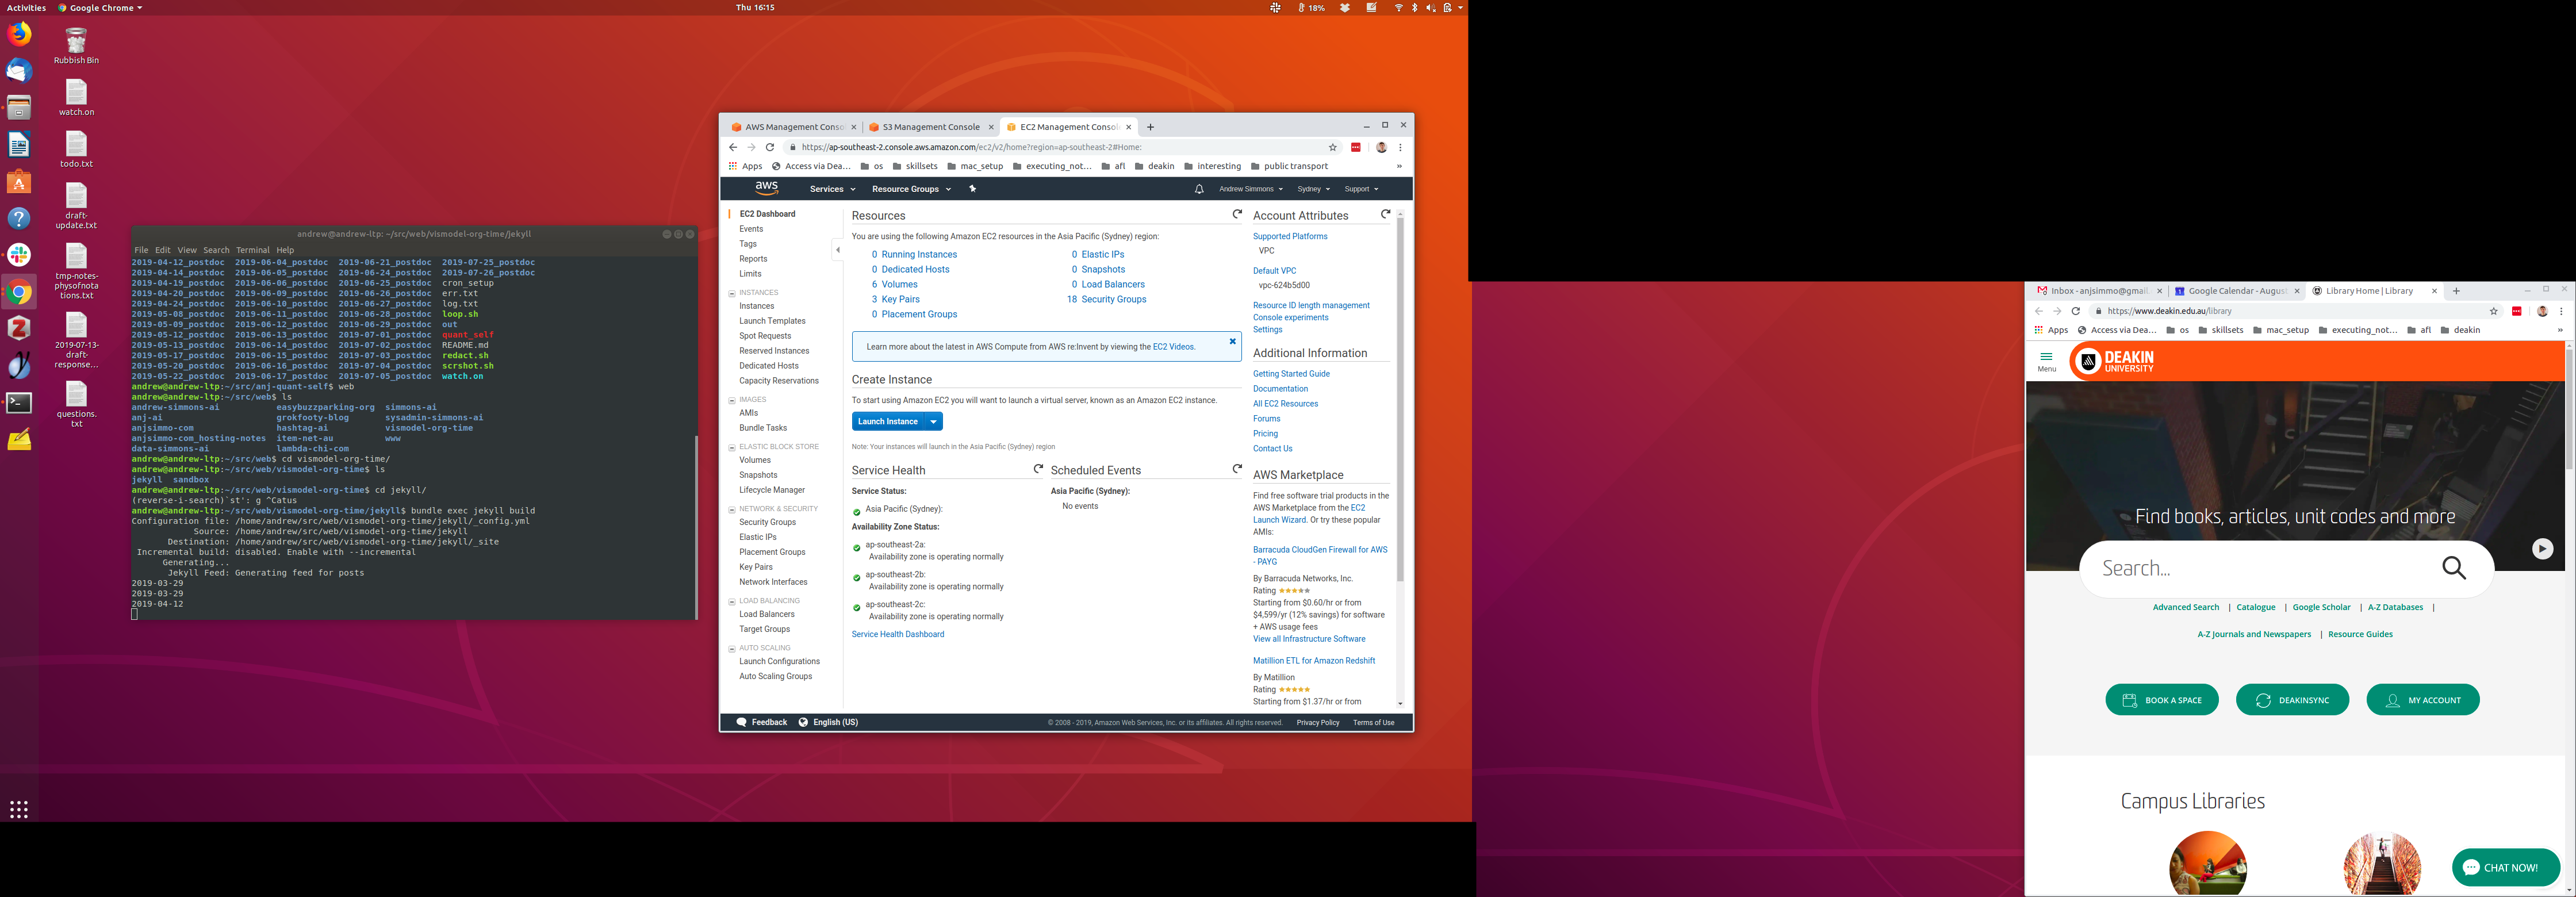Bookmark the EC2 page with the star icon
This screenshot has width=2576, height=897.
(1332, 147)
